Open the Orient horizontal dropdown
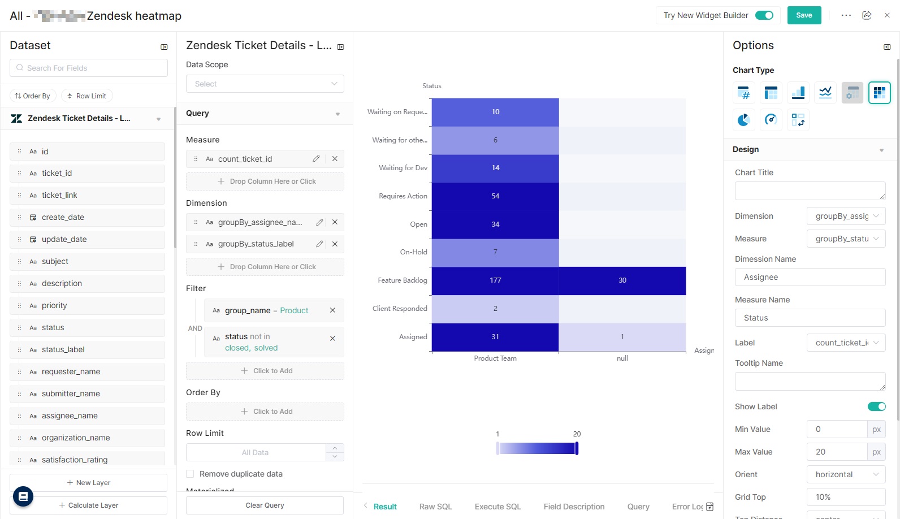Image resolution: width=900 pixels, height=519 pixels. coord(846,474)
